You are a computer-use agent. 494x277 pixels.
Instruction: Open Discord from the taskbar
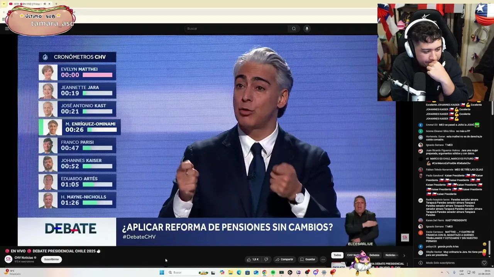(x=316, y=272)
